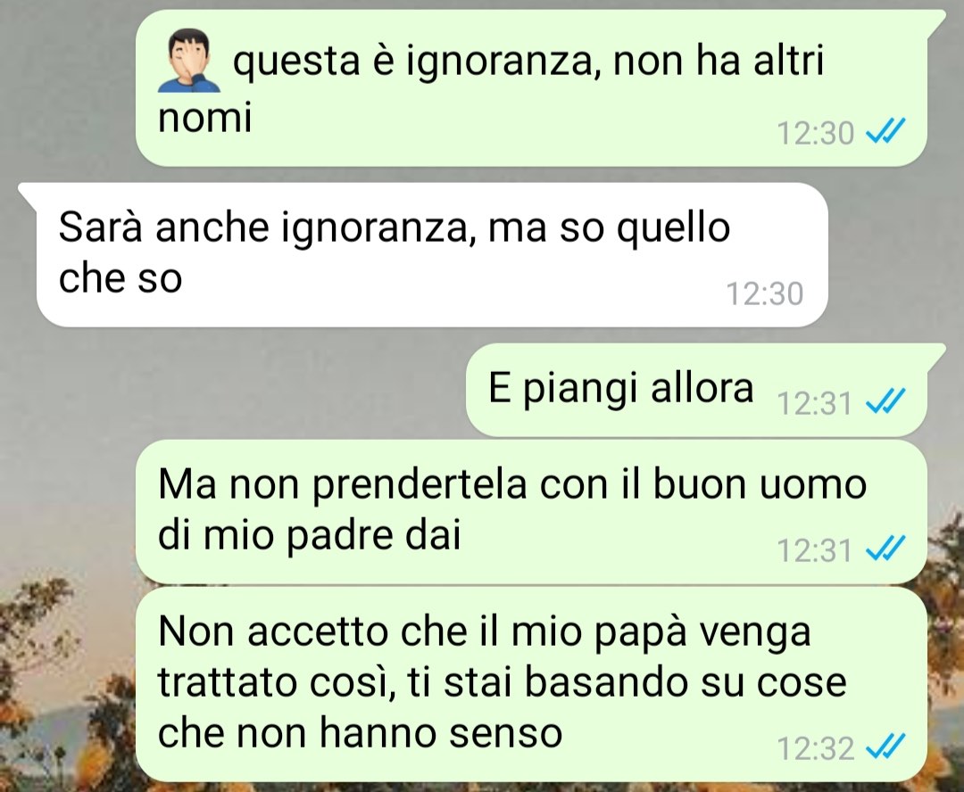Tap blue checkmarks on 'Non accetto' message
Viewport: 964px width, 792px height.
(x=885, y=747)
